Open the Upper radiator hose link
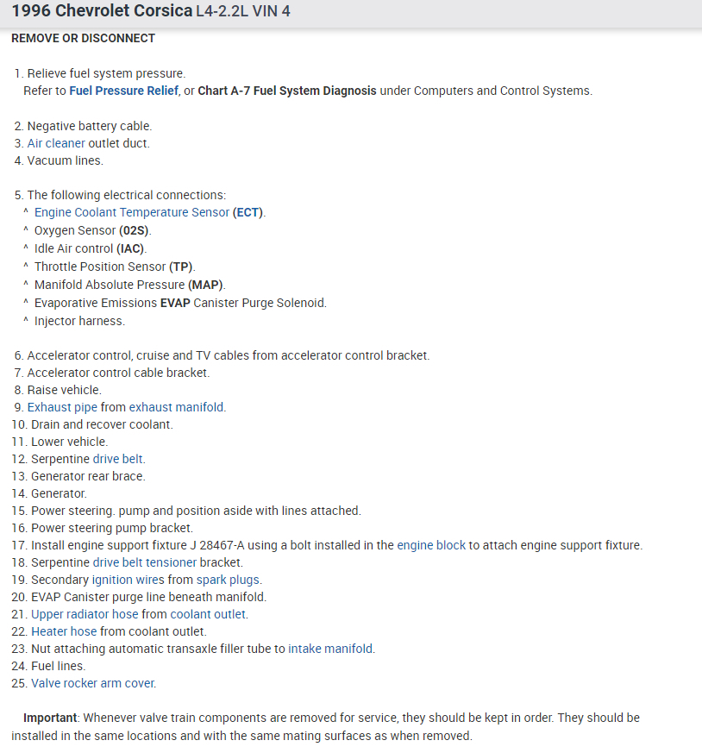The image size is (702, 753). pyautogui.click(x=85, y=614)
